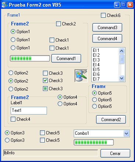Tick the Check2 checkbox in Frame2
This screenshot has height=162, width=135.
tap(58, 24)
